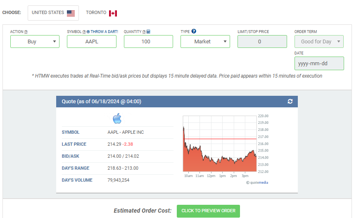This screenshot has height=218, width=354.
Task: Click the Quantity help icon
Action: pos(144,32)
